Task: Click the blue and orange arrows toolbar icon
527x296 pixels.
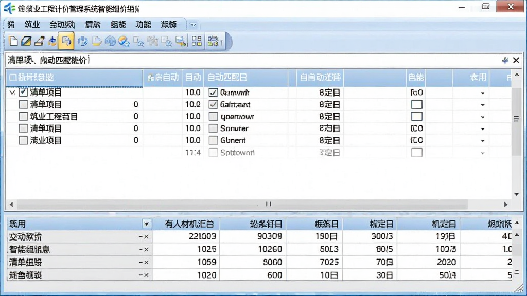Action: click(x=52, y=41)
